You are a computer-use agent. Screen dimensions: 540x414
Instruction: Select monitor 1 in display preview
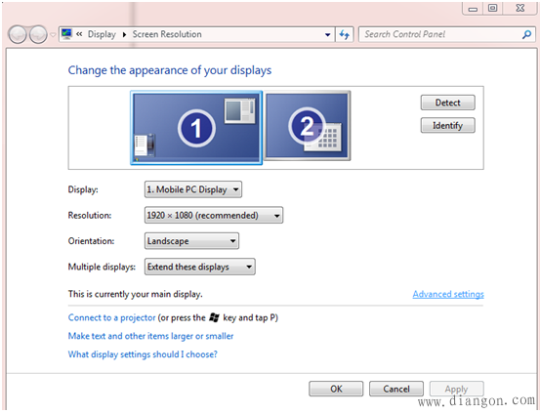[x=196, y=128]
